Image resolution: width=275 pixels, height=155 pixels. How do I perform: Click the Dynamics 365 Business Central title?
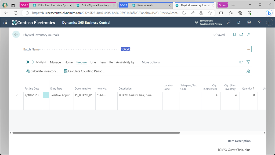[x=86, y=23]
